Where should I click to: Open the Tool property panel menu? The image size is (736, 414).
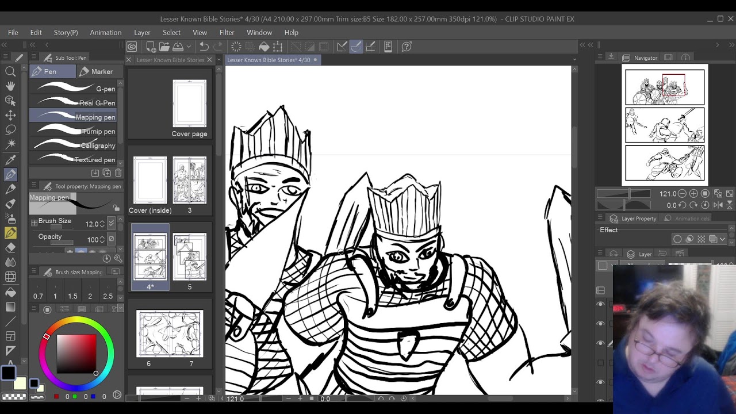pos(34,186)
